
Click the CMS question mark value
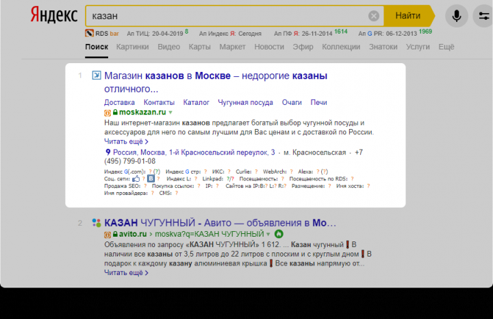[x=177, y=193]
